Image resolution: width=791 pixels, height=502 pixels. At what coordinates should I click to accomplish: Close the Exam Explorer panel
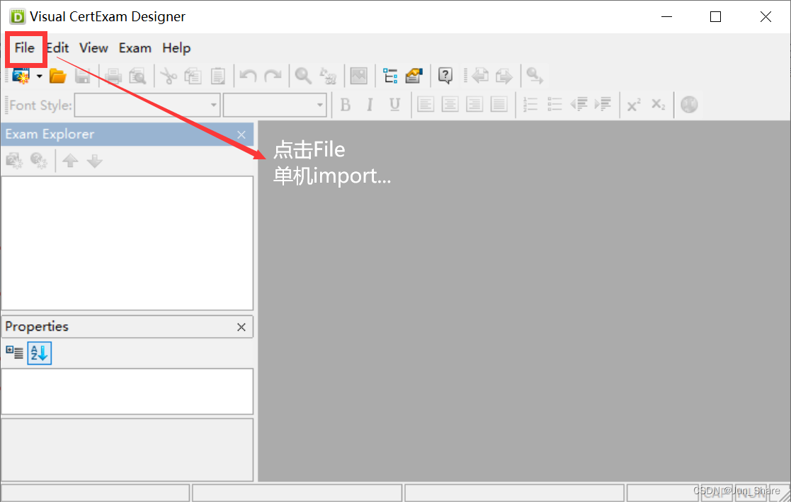tap(241, 135)
